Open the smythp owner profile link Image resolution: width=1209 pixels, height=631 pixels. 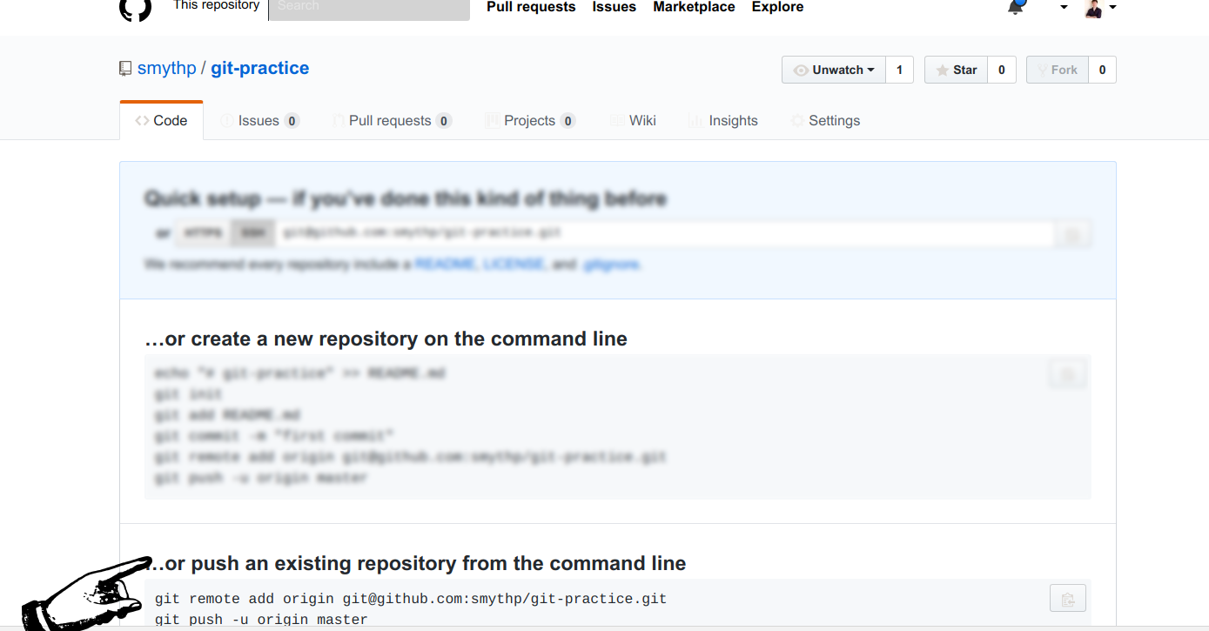point(167,68)
